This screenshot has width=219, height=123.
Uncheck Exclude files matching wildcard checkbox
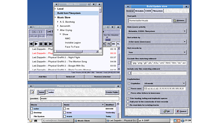click(129, 63)
